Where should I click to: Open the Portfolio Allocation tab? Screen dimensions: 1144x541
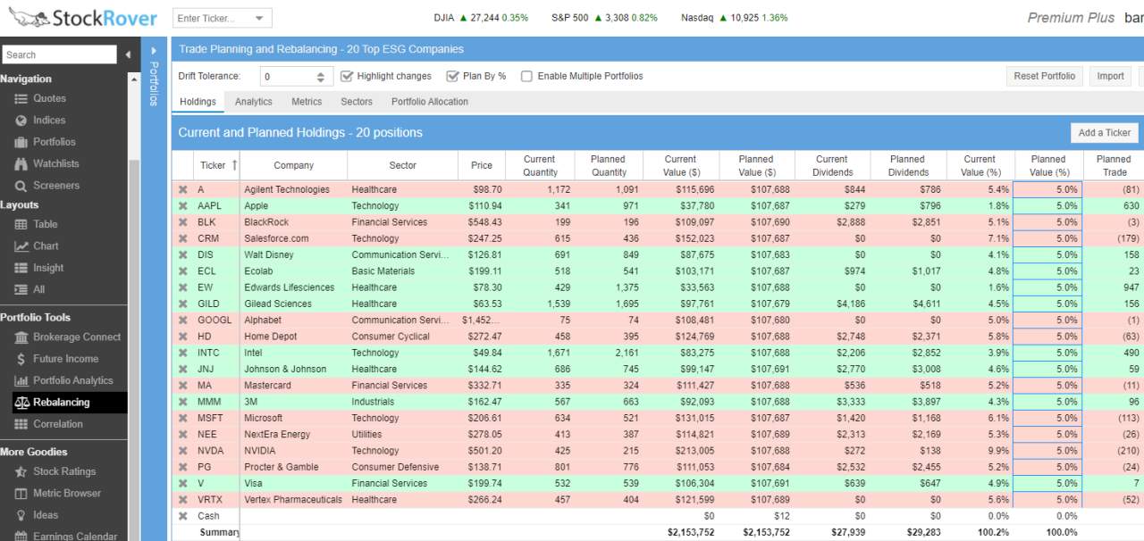tap(430, 102)
